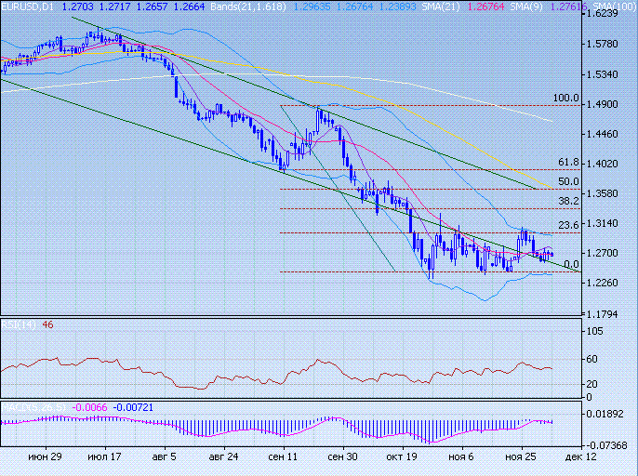The width and height of the screenshot is (638, 476).
Task: Select the 'дек 12' date label
Action: 577,458
